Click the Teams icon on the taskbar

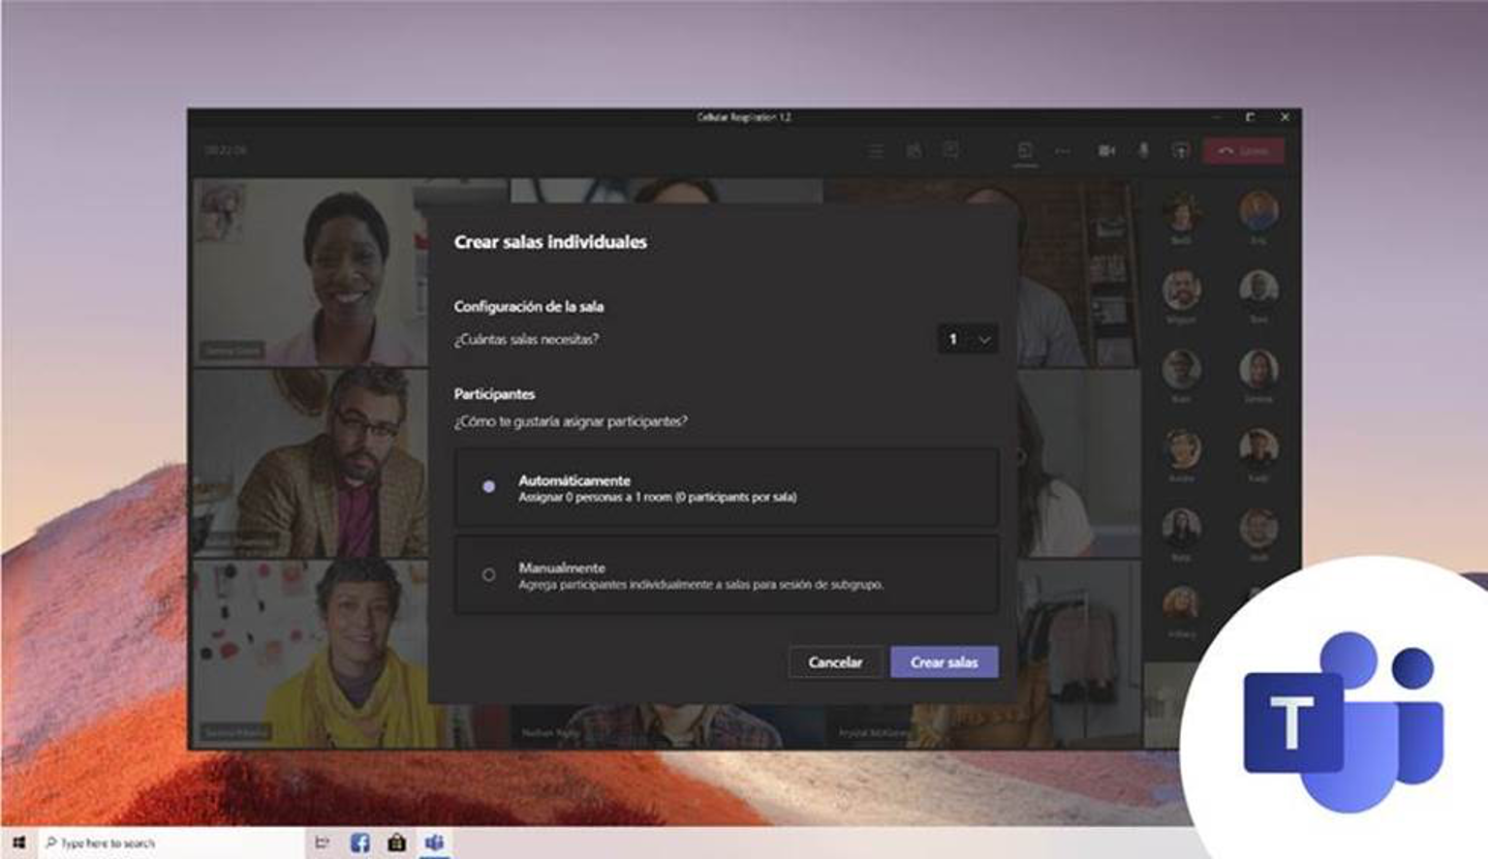point(434,843)
